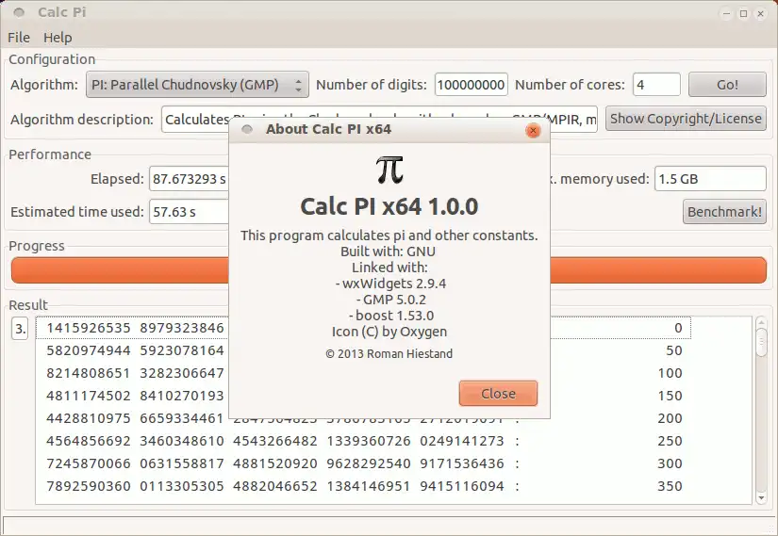Click the Go! button
The width and height of the screenshot is (778, 536).
pyautogui.click(x=727, y=85)
